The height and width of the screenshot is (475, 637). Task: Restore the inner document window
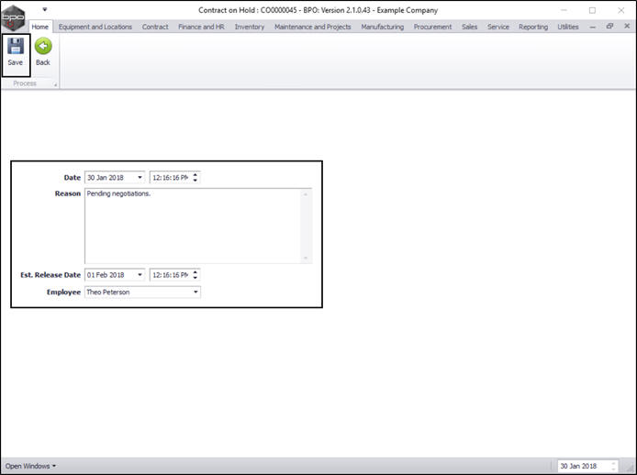[x=609, y=26]
